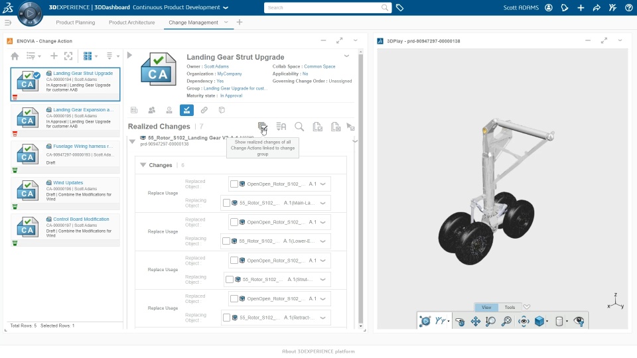The height and width of the screenshot is (358, 637).
Task: Open ENOVIA Change Action widget menu chevron
Action: tap(356, 40)
